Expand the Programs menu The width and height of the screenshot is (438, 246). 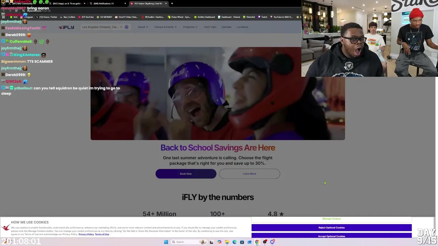point(190,27)
